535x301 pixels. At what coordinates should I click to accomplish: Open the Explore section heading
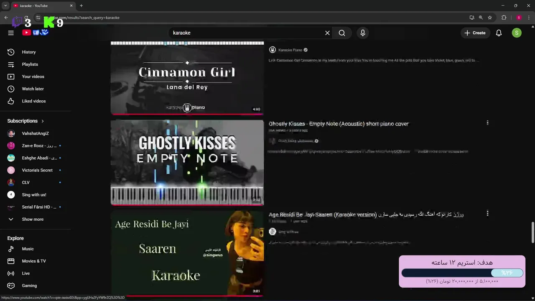point(15,238)
